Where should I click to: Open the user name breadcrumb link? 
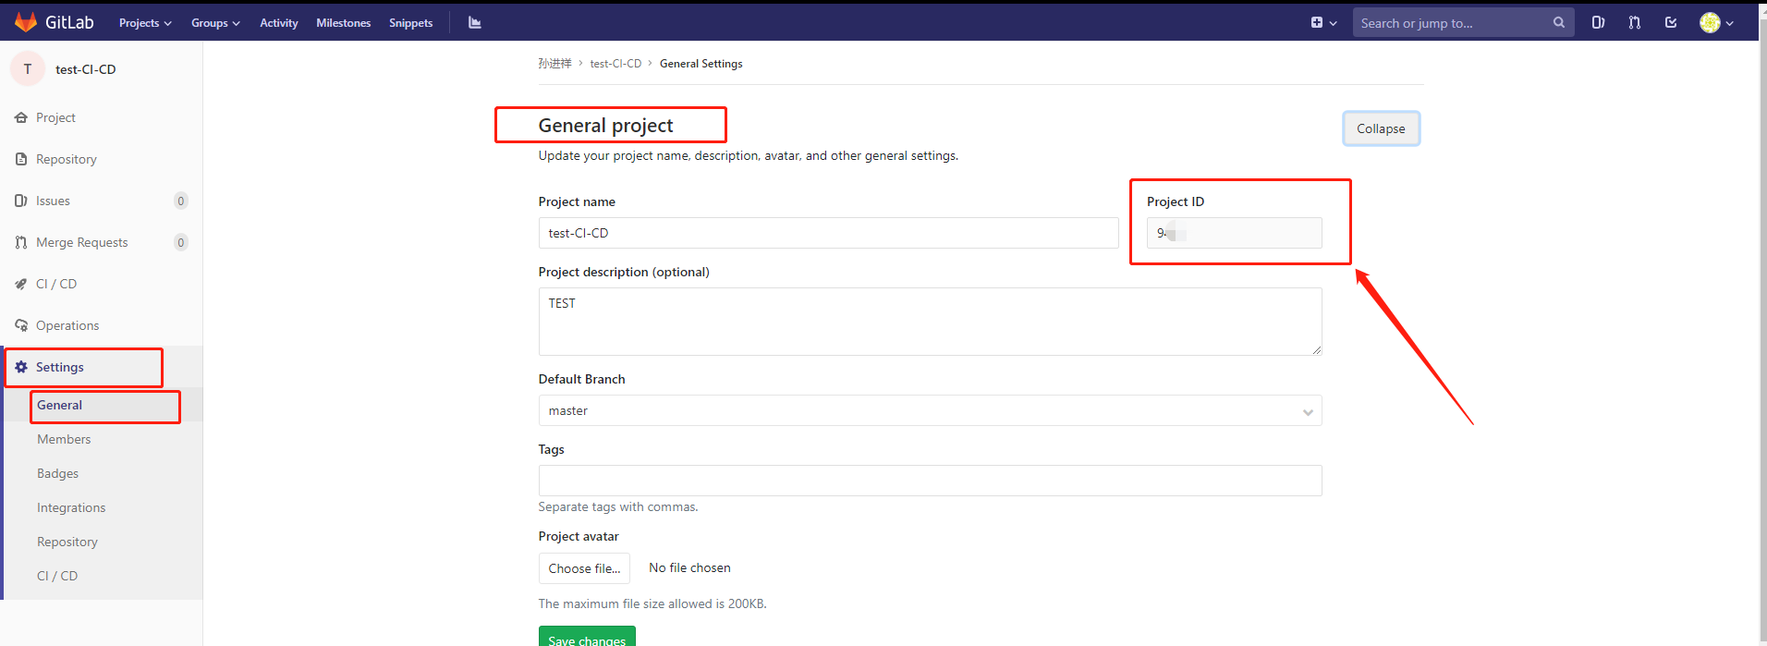(554, 64)
